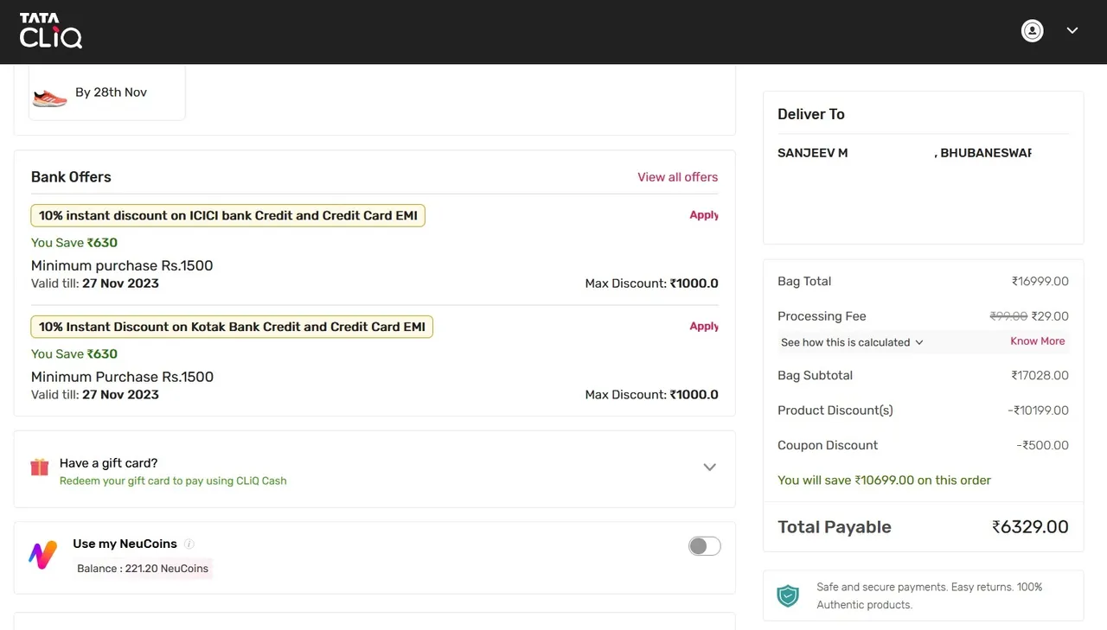Click the NeuCoins logo icon

tap(42, 555)
